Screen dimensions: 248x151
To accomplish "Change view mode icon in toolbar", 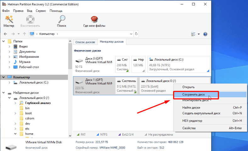I will (193, 34).
